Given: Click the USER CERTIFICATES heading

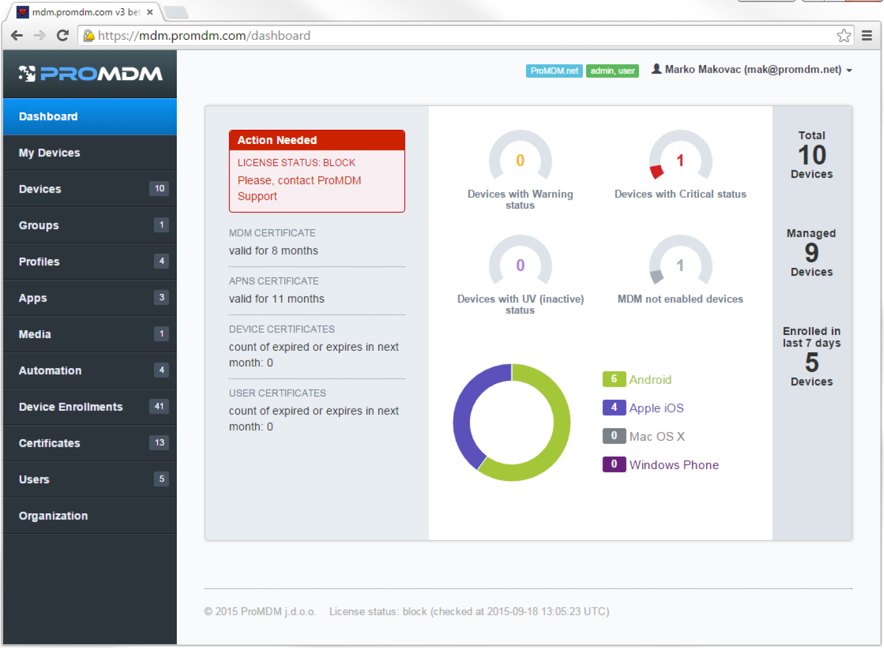Looking at the screenshot, I should (277, 393).
